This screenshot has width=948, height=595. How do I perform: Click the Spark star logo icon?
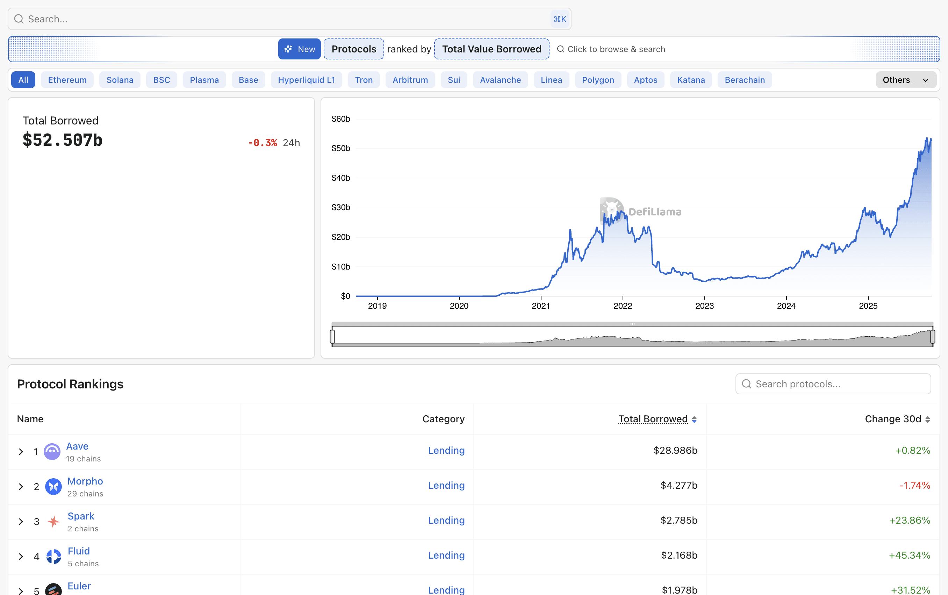(53, 522)
